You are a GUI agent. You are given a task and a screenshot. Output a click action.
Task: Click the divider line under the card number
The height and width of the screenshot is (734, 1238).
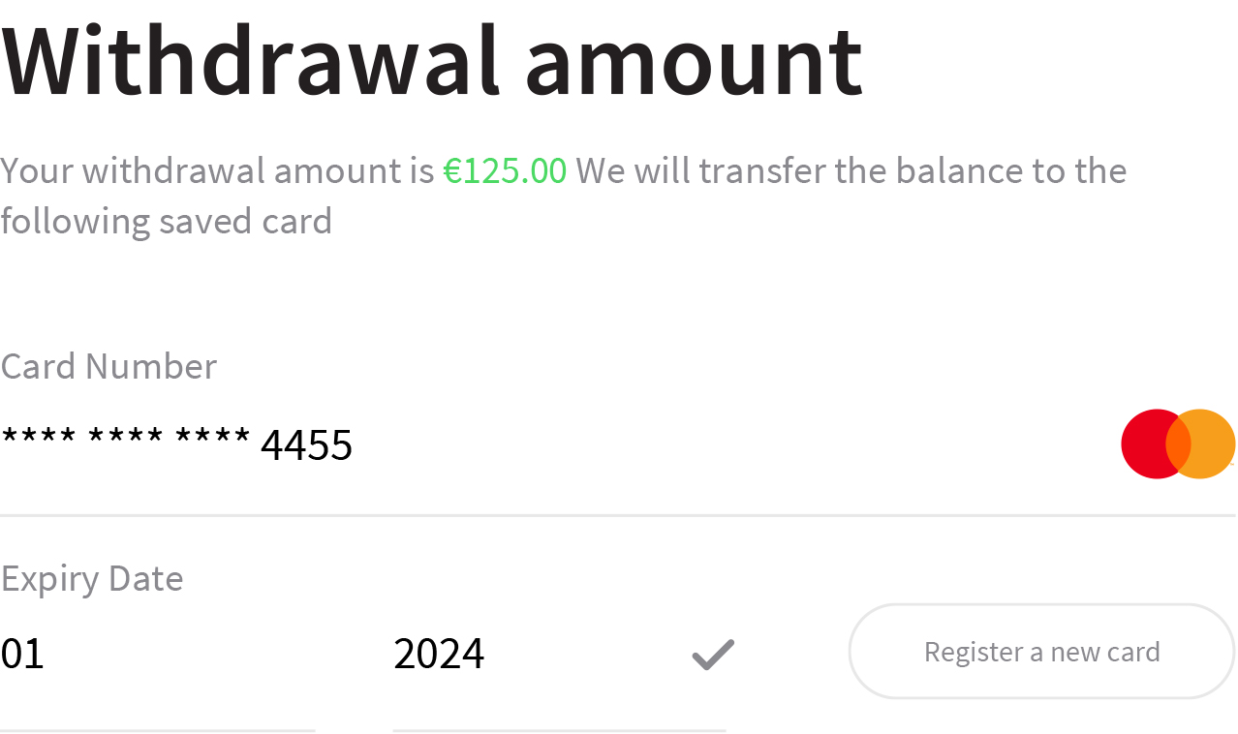[618, 516]
